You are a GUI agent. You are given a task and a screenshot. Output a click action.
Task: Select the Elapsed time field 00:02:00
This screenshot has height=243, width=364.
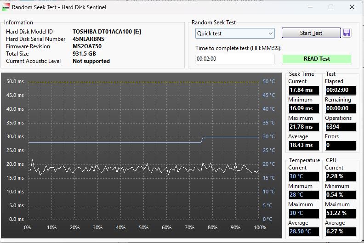pos(340,90)
